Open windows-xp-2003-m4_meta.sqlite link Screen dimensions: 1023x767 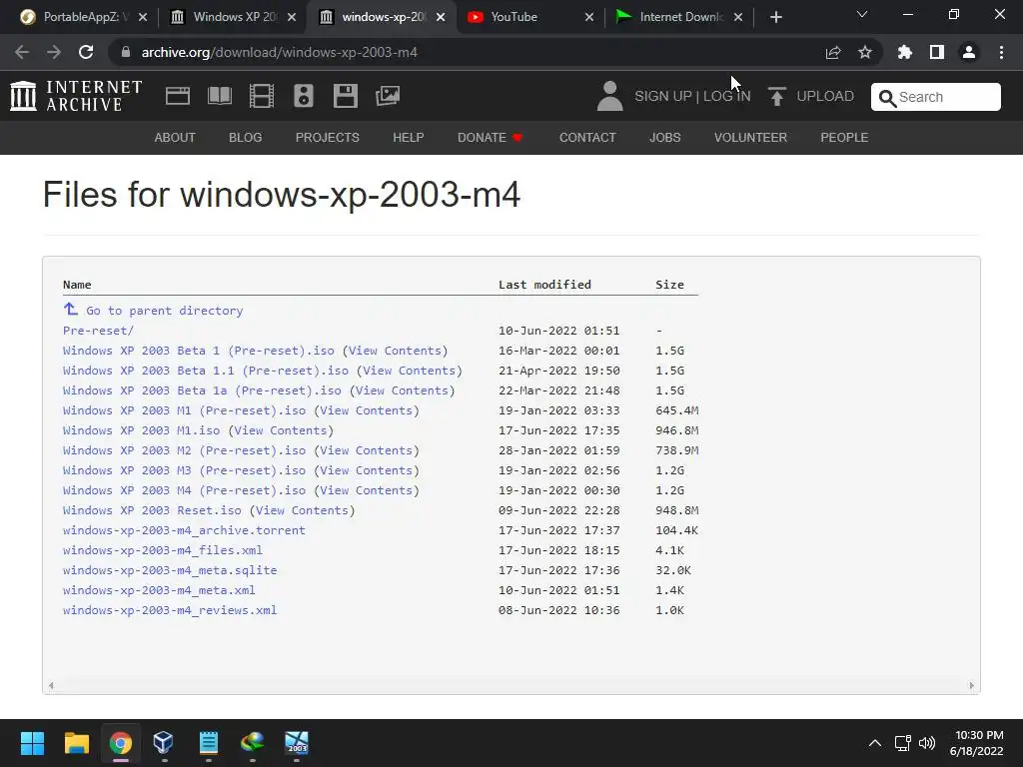click(x=170, y=570)
